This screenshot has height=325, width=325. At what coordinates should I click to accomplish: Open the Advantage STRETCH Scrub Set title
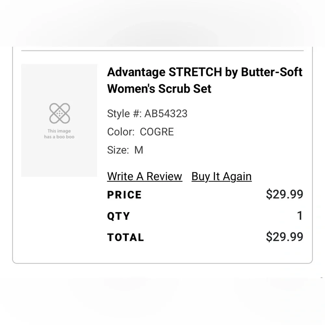pyautogui.click(x=204, y=80)
